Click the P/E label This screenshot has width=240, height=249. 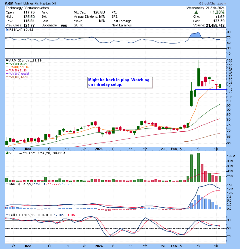114,12
